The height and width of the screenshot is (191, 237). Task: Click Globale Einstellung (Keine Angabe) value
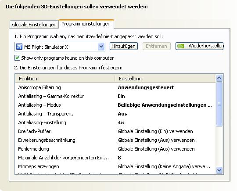coord(164,166)
